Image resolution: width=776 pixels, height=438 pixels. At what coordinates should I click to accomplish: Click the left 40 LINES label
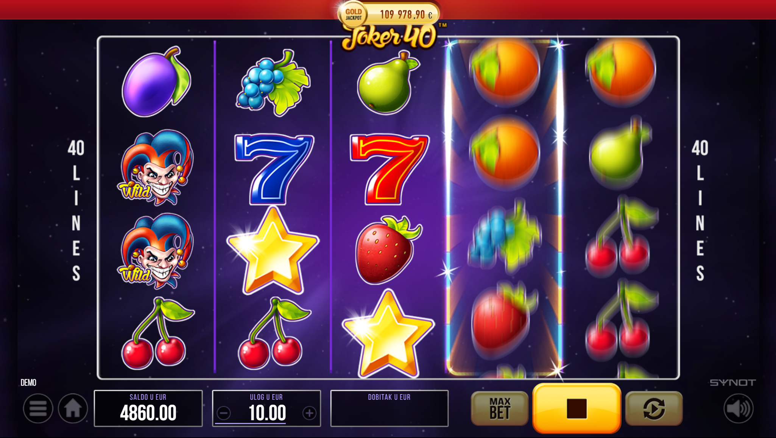76,210
